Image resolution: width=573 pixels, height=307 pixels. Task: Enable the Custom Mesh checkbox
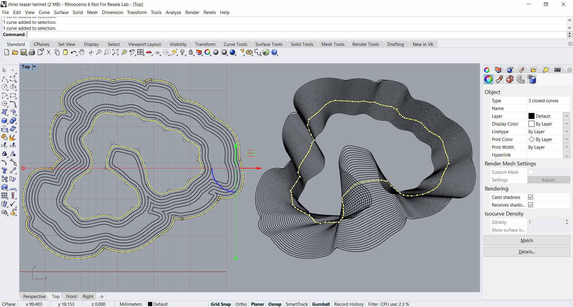pyautogui.click(x=531, y=172)
